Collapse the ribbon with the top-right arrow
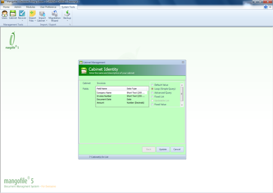This screenshot has height=193, width=273. [x=270, y=7]
